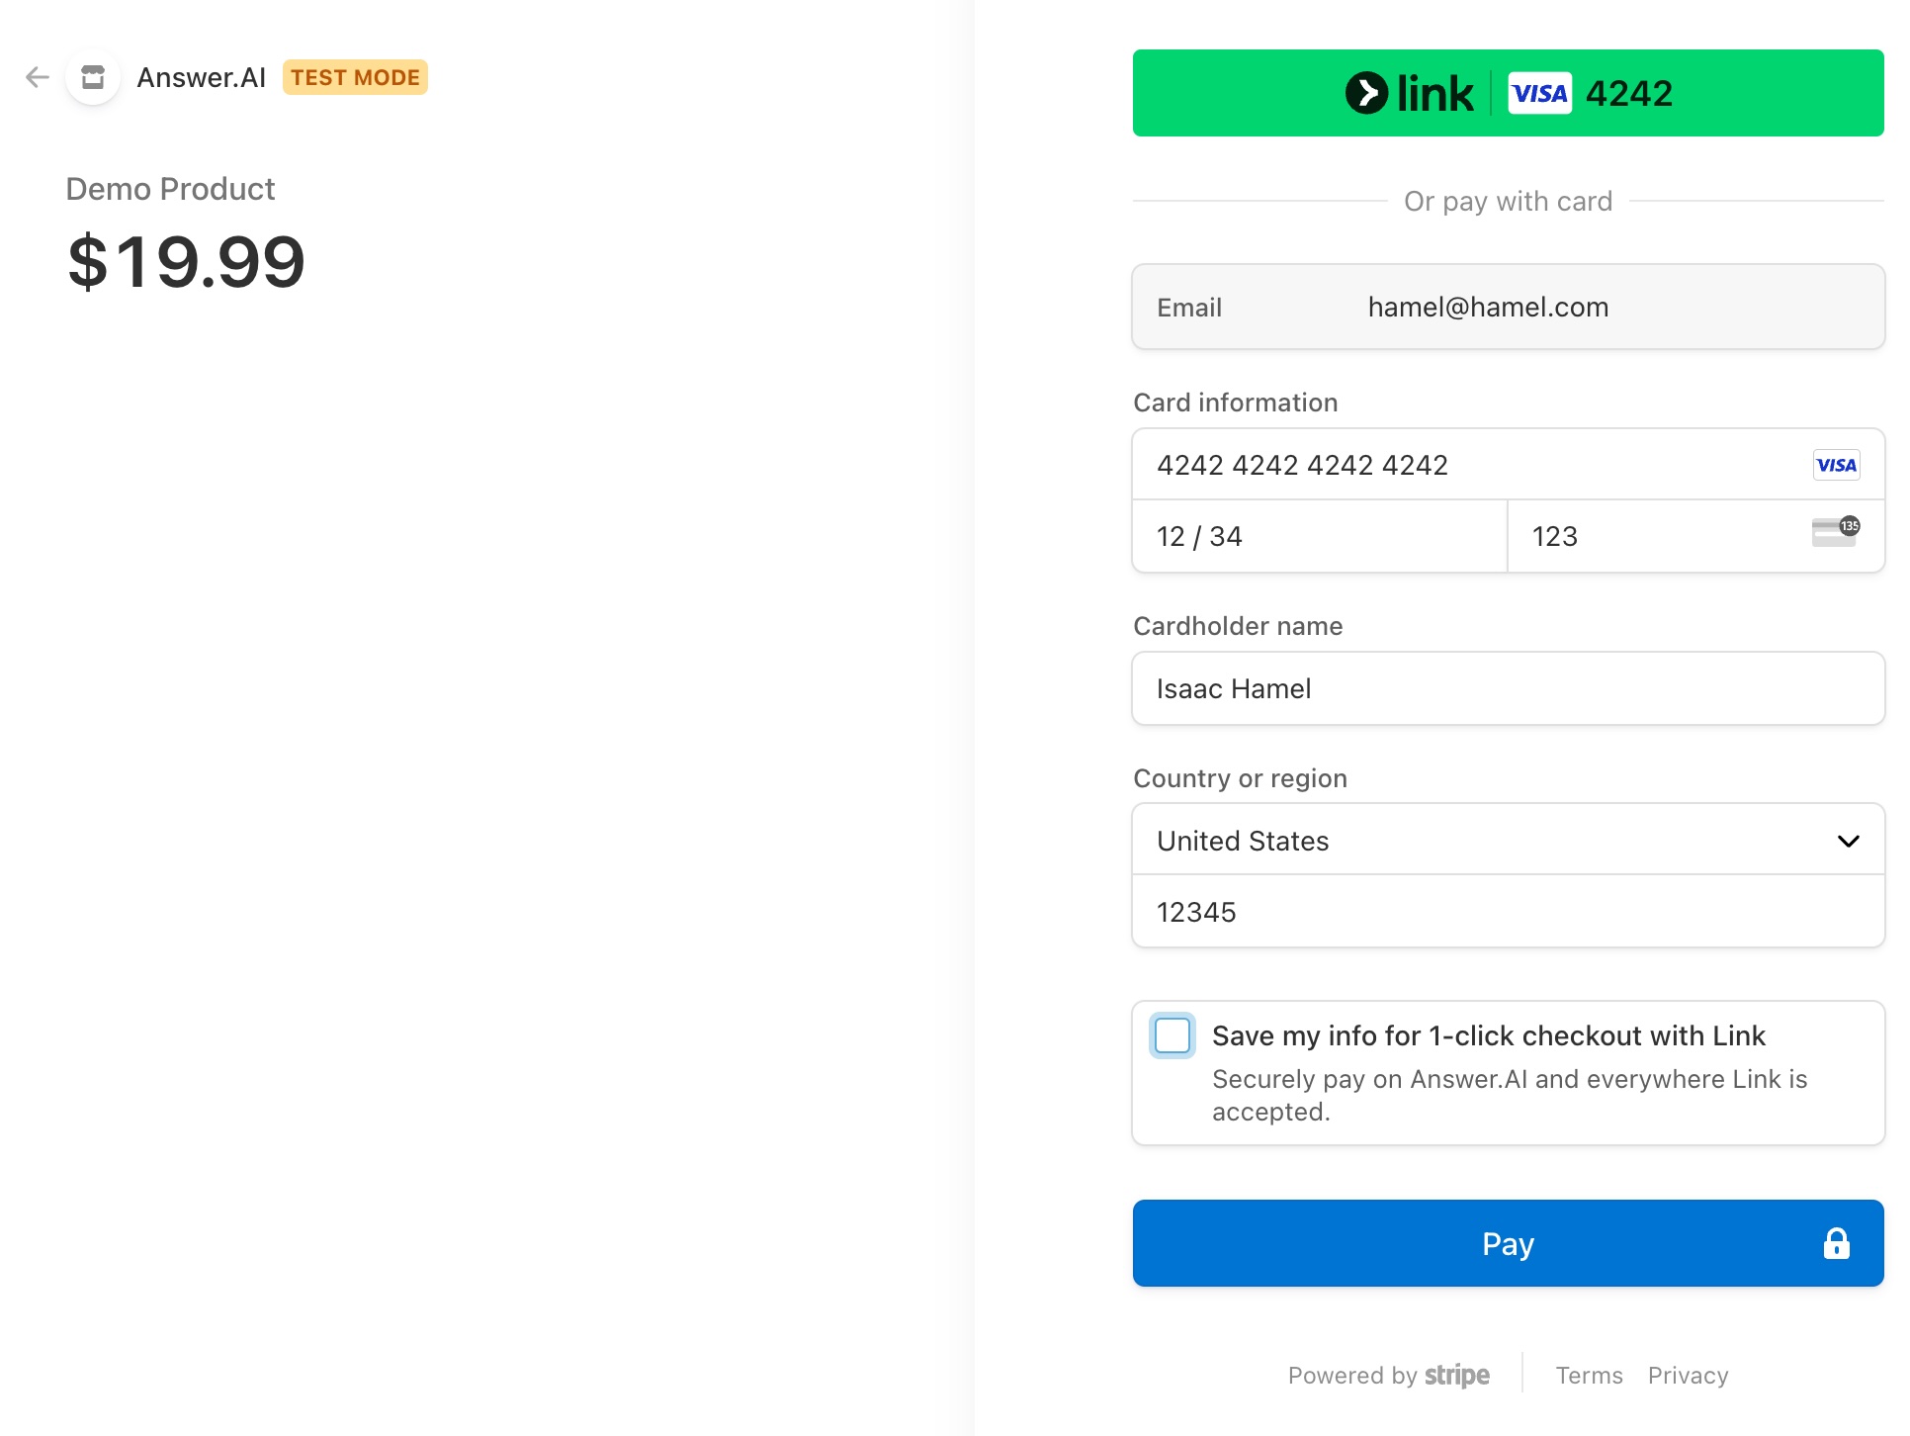Open the United States country dropdown

[1483, 841]
